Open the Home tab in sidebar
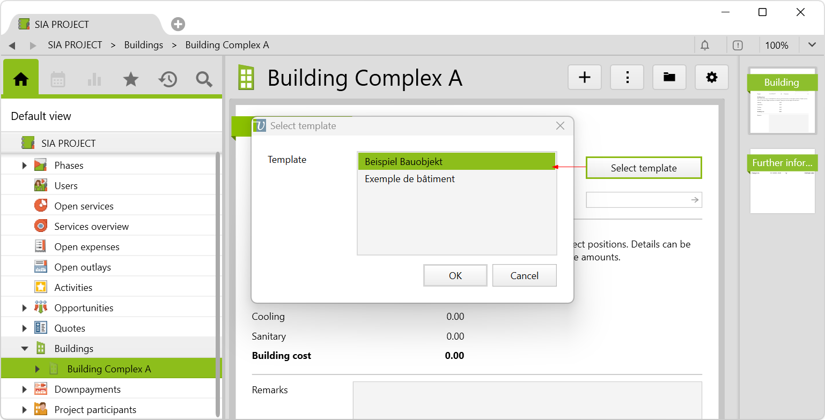Viewport: 825px width, 420px height. coord(21,79)
